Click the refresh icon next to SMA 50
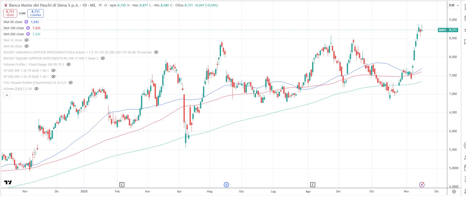This screenshot has height=197, width=466. [x=26, y=22]
